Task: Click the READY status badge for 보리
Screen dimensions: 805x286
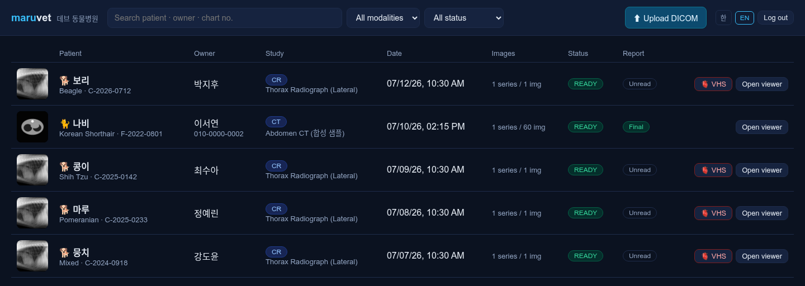Action: click(x=585, y=84)
